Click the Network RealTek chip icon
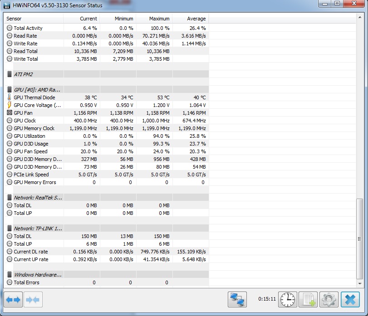This screenshot has height=316, width=368. (10, 197)
